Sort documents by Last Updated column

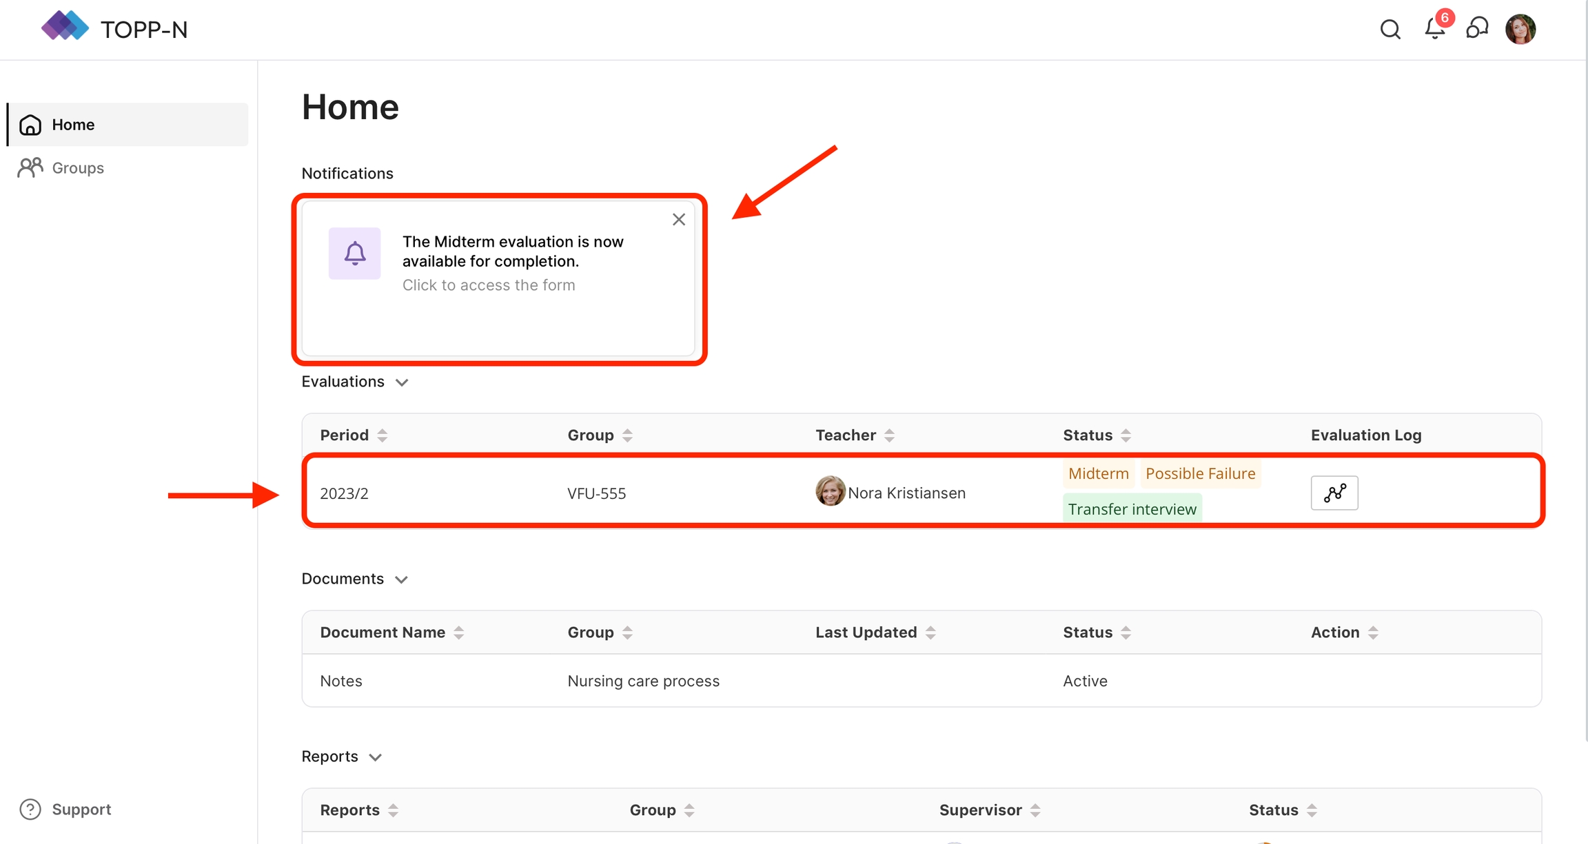(930, 632)
